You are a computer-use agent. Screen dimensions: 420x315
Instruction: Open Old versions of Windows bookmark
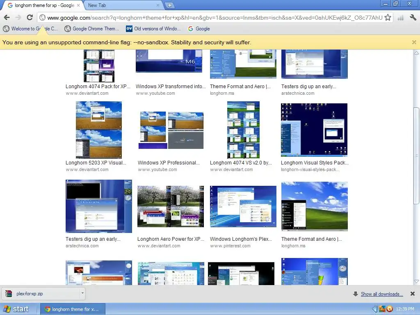[x=153, y=29]
